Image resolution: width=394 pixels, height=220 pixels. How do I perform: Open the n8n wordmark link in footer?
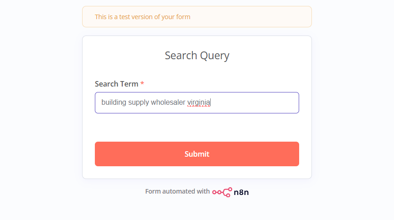(x=241, y=192)
